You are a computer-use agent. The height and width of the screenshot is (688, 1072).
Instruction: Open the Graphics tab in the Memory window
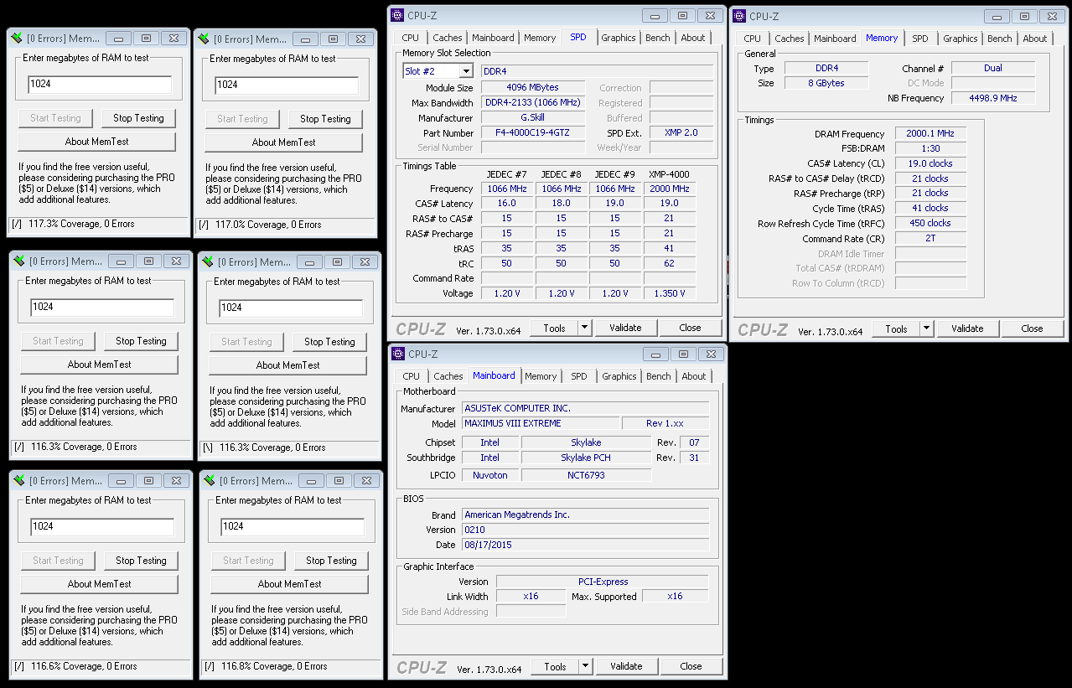961,39
